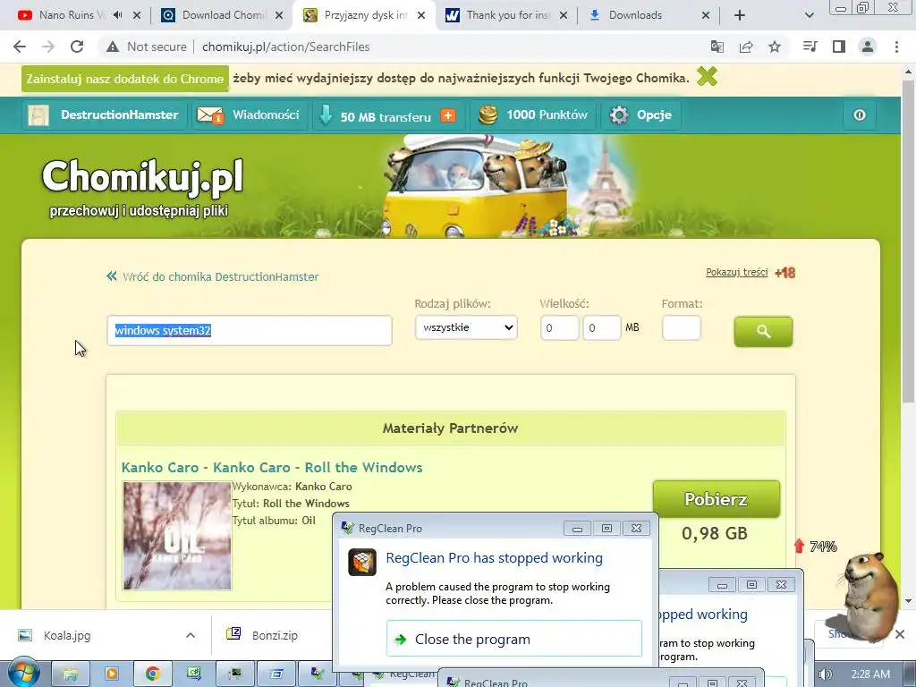
Task: Open the Koala.jpg download item
Action: pyautogui.click(x=66, y=636)
